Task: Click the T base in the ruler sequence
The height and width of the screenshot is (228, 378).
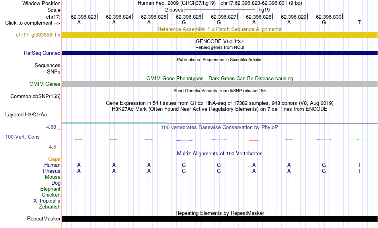Action: click(x=359, y=23)
